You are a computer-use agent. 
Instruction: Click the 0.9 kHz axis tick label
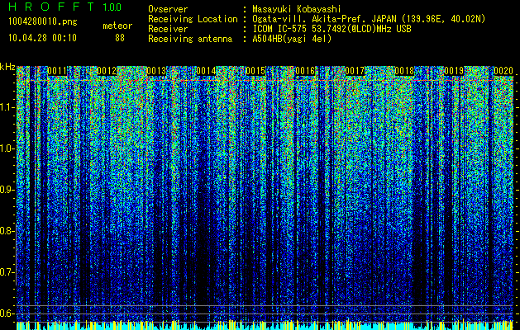(x=7, y=190)
